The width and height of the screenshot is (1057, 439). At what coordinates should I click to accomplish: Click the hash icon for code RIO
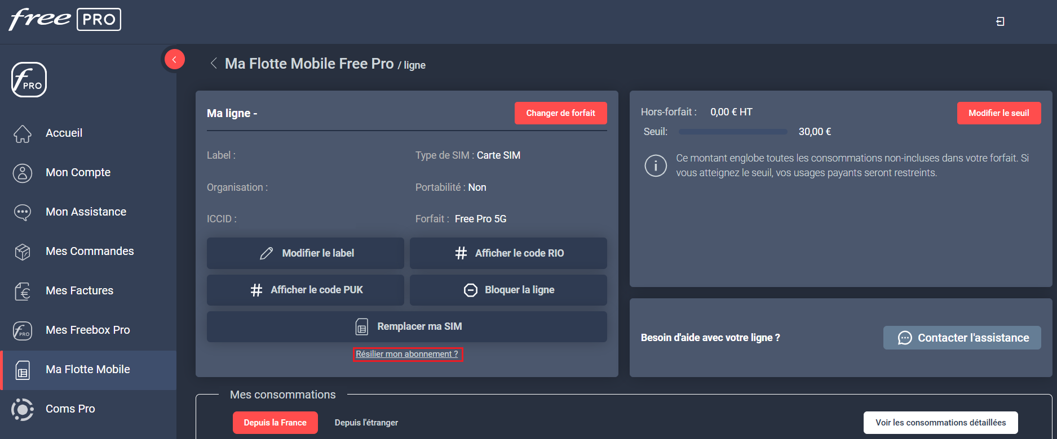(x=461, y=253)
